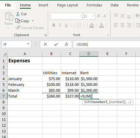This screenshot has width=140, height=138.
Task: Toggle Bold formatting
Action: point(54,25)
